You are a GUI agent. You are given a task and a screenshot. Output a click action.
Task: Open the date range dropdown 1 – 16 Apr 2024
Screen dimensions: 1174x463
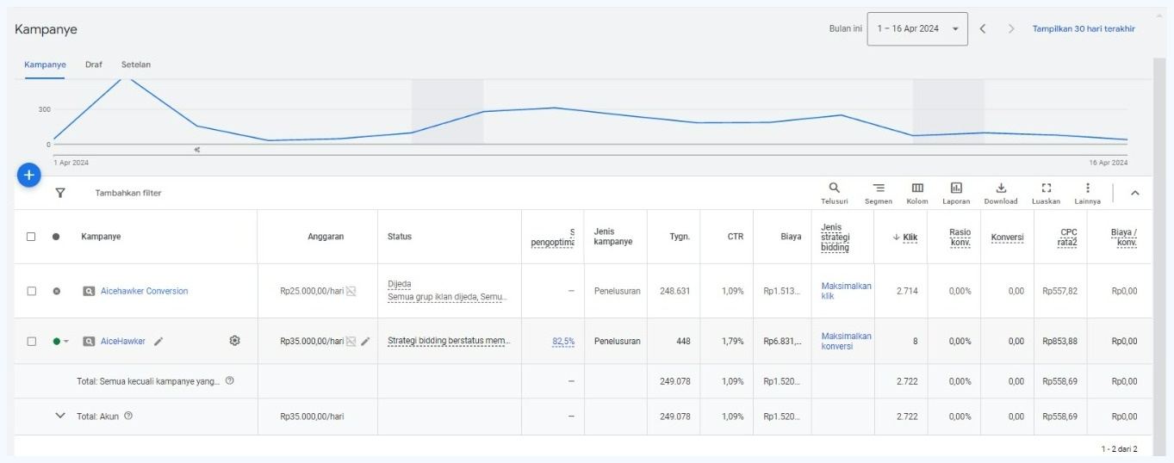tap(917, 28)
